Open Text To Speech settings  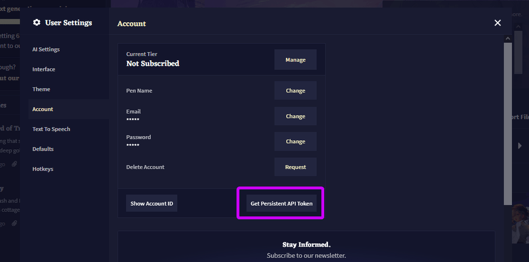click(x=51, y=129)
